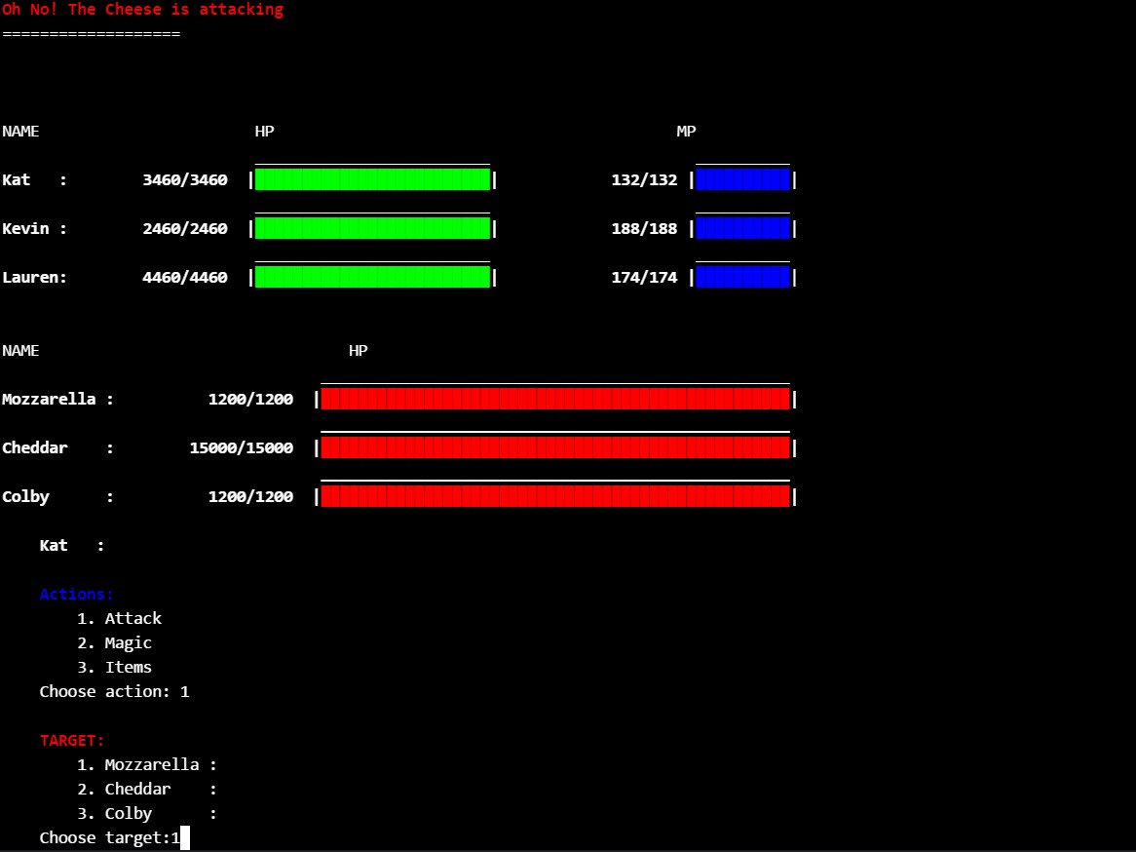Click Kat's green HP bar
Viewport: 1136px width, 852px height.
pos(372,179)
